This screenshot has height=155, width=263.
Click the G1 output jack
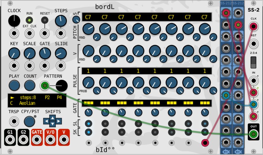pyautogui.click(x=10, y=139)
